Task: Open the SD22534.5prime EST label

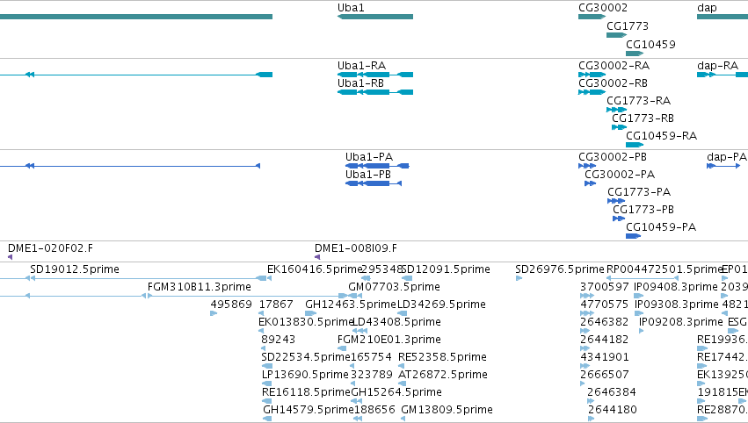Action: coord(306,357)
